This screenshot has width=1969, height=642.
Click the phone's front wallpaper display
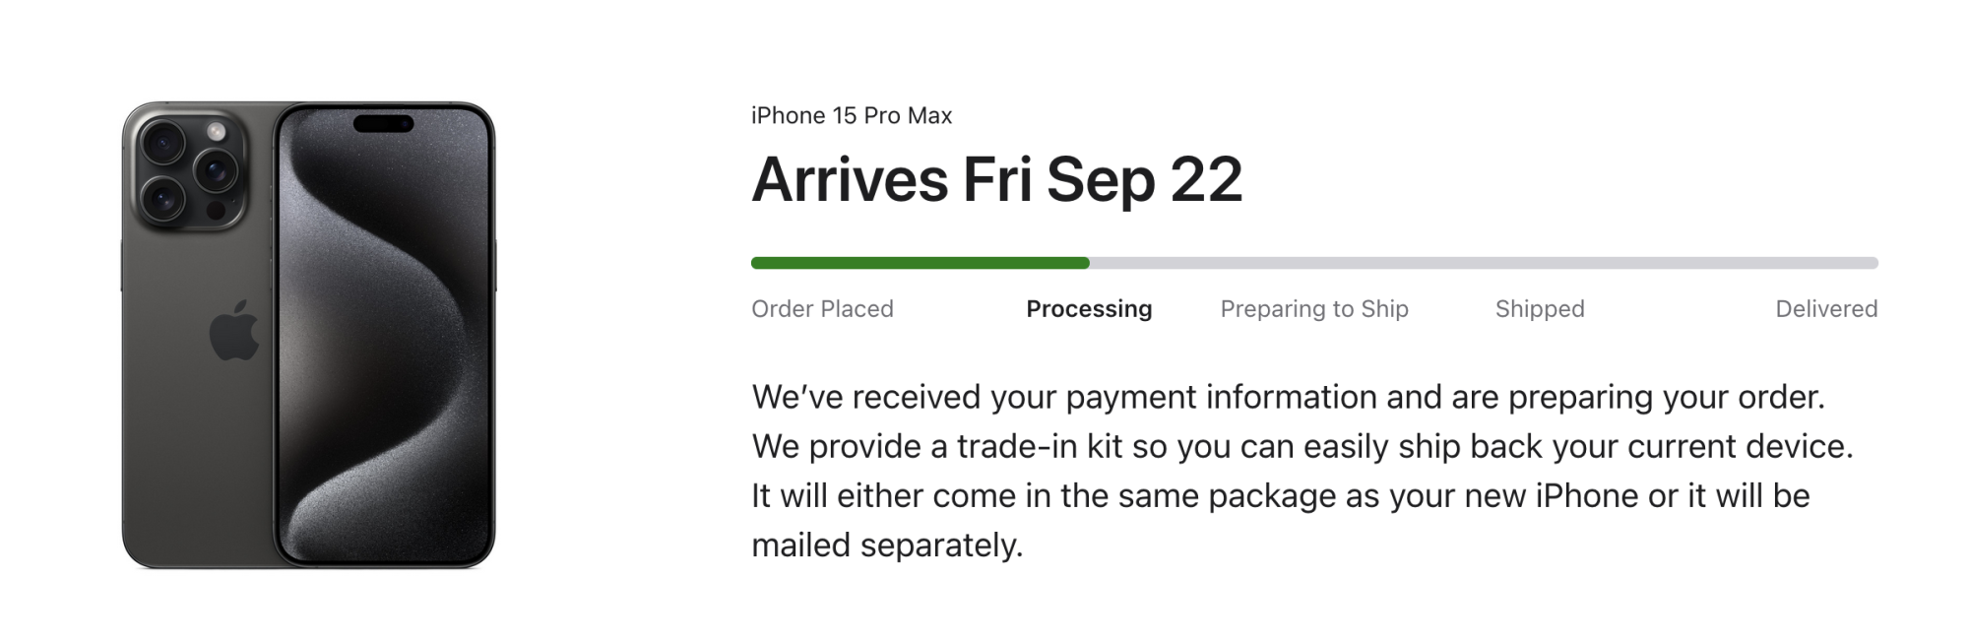click(x=384, y=335)
